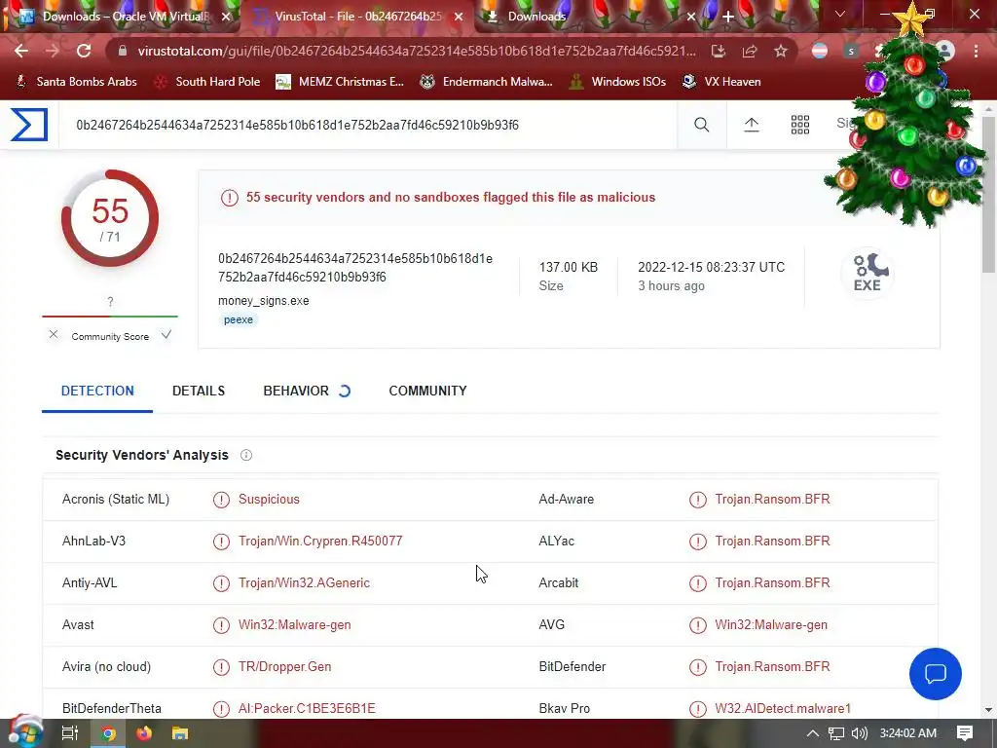Reload the page with refresh icon
The image size is (997, 748).
[x=84, y=51]
